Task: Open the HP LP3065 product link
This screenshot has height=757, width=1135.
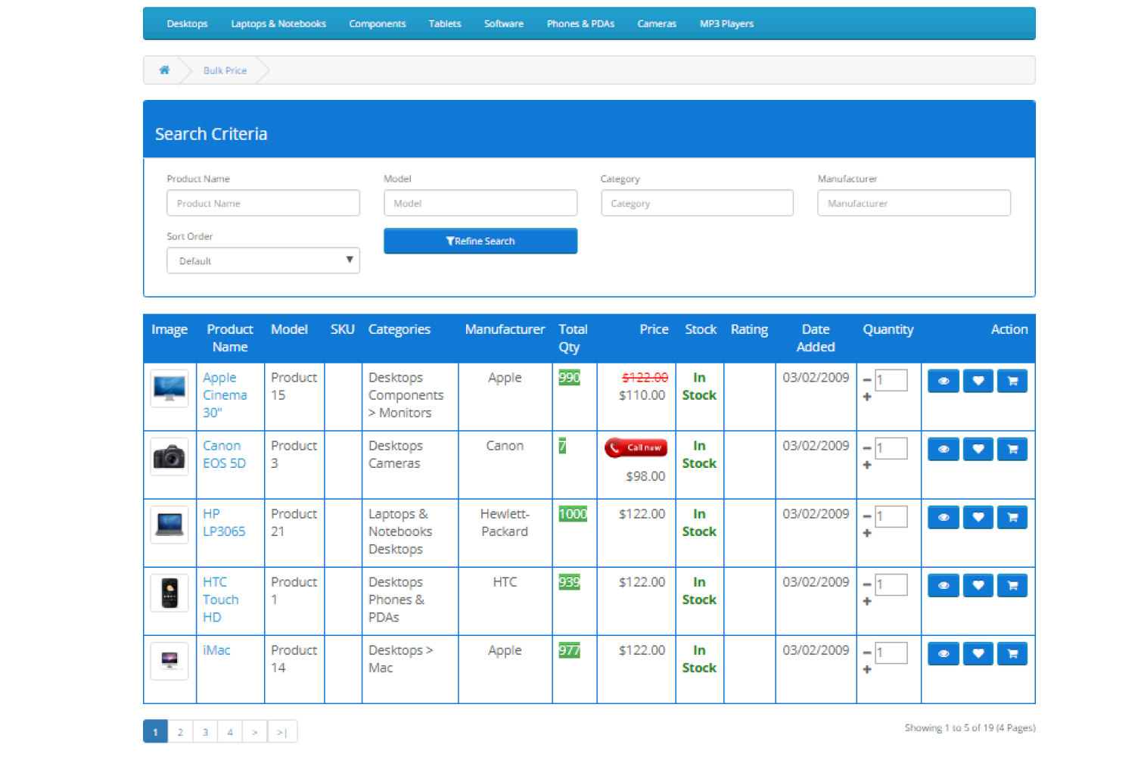Action: point(224,522)
